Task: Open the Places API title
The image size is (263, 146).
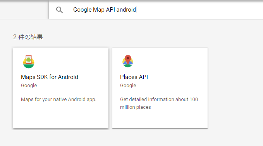Action: point(134,77)
